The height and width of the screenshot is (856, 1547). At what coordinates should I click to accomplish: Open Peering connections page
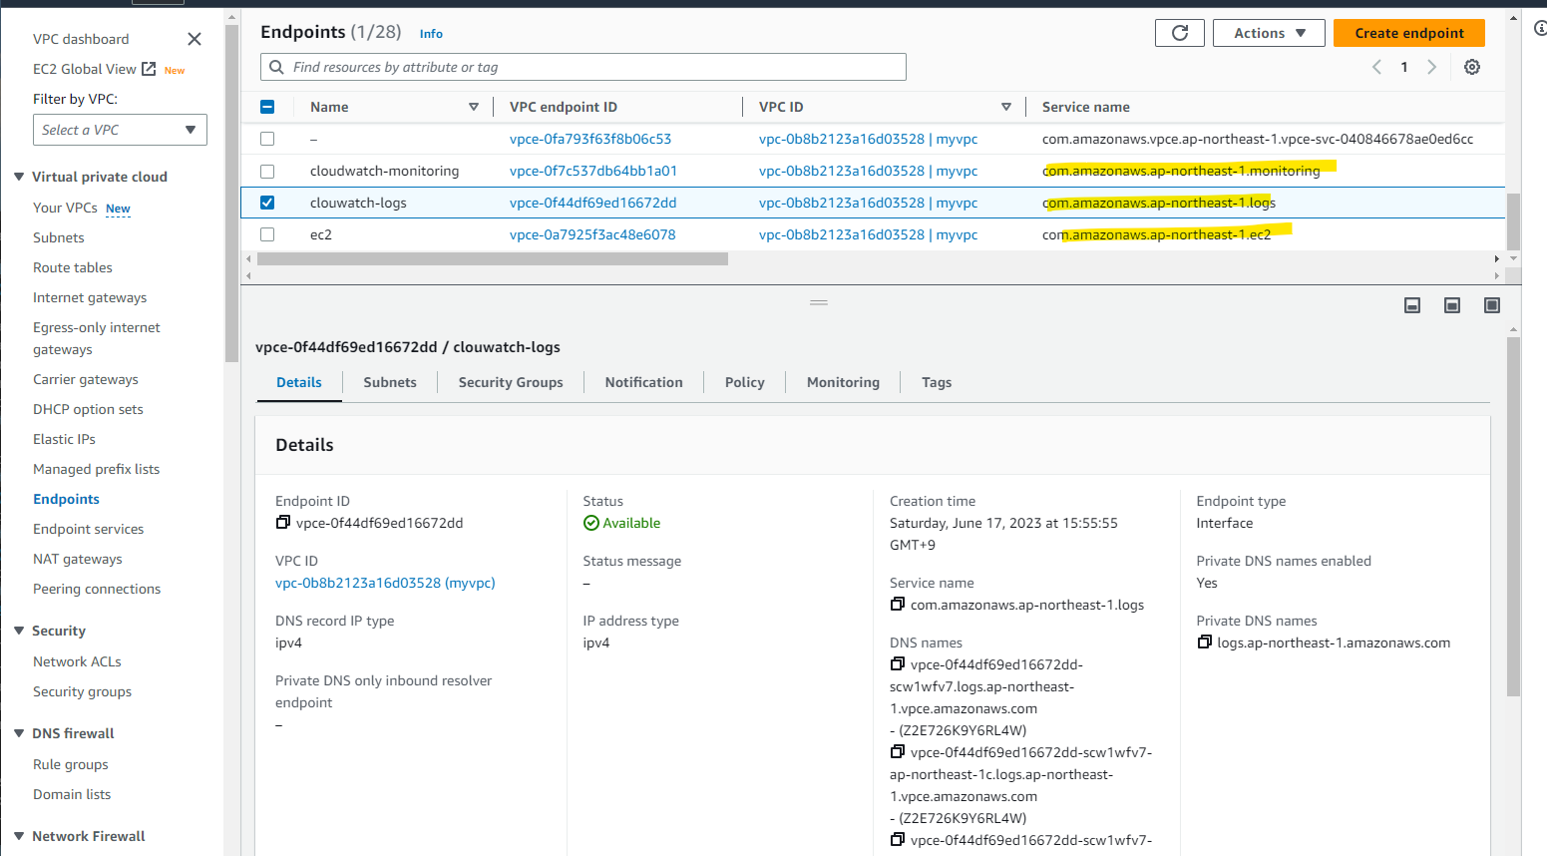(x=97, y=589)
